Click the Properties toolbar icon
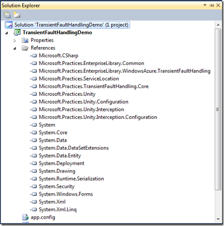The image size is (224, 226). pos(7,15)
